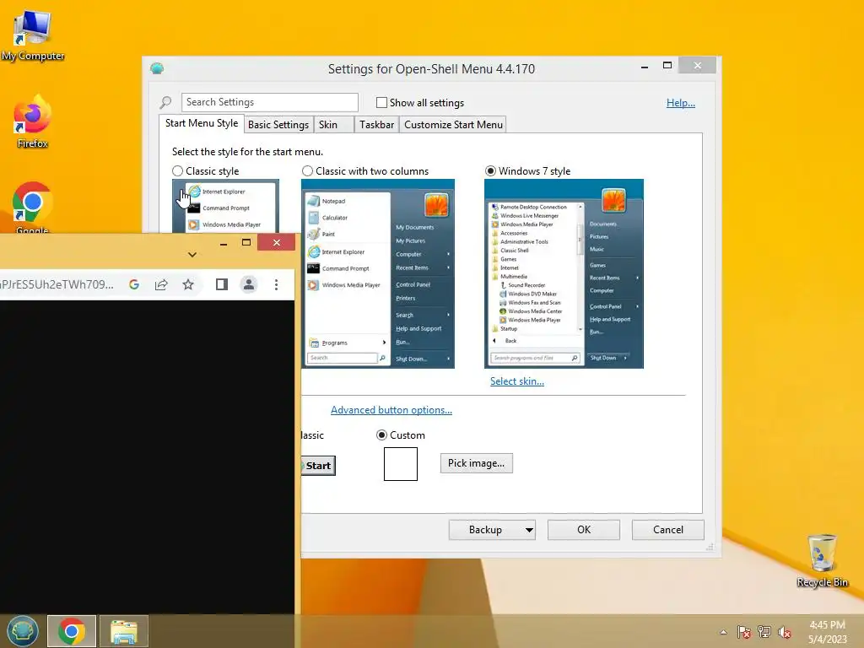Click the Search Settings input field
Screen dimensions: 864x648
tap(270, 102)
